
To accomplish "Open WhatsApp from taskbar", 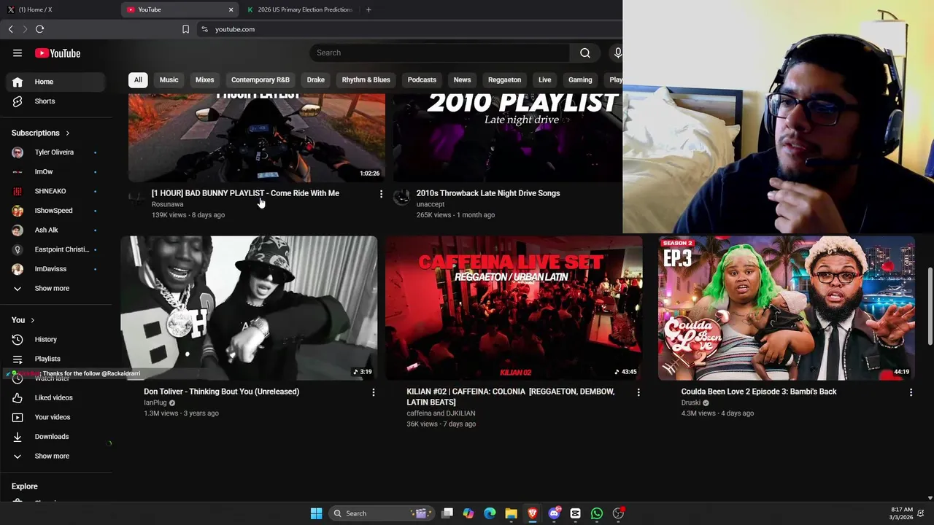I will (597, 513).
